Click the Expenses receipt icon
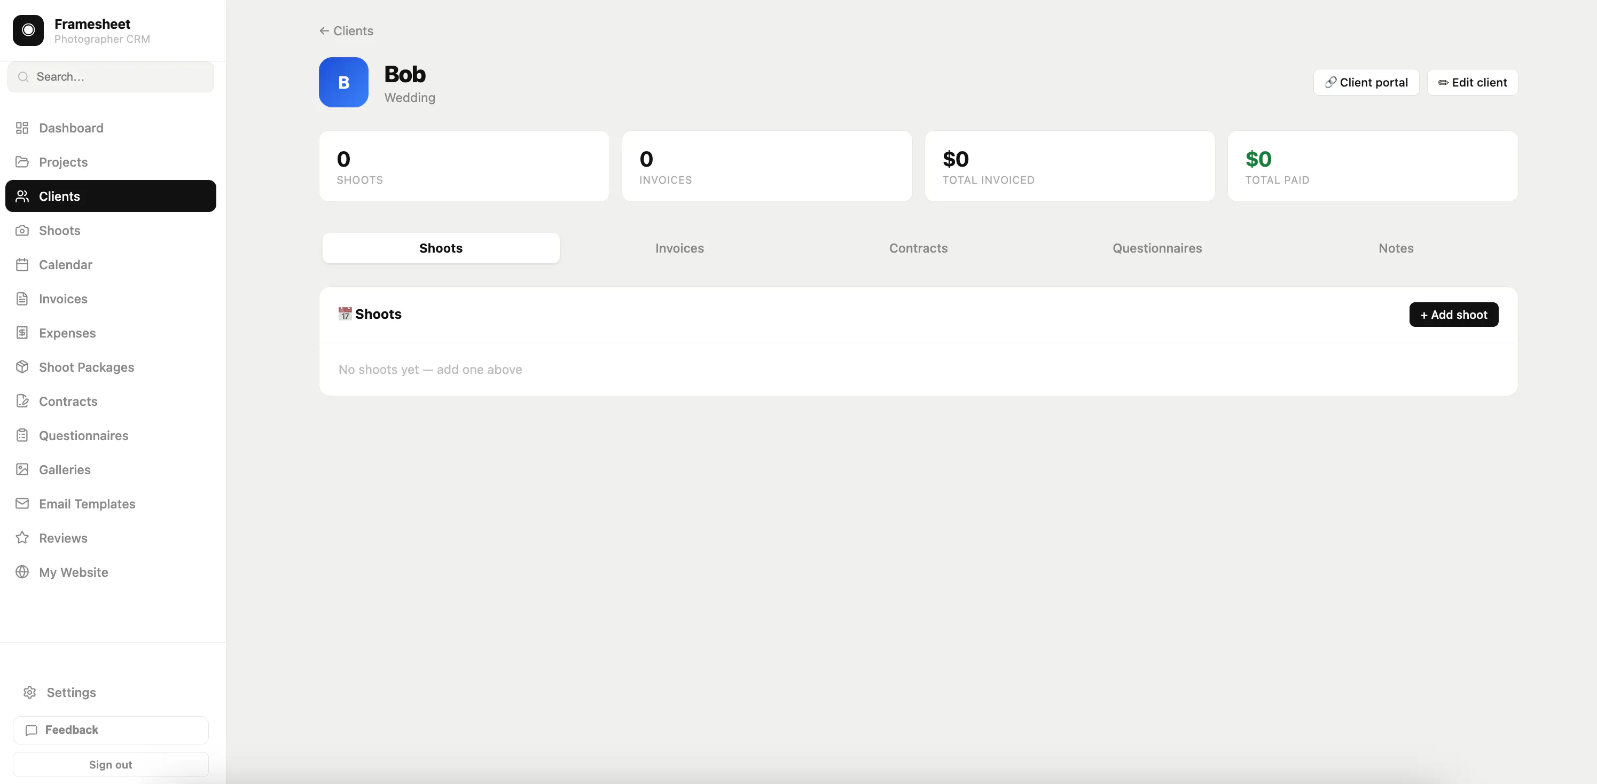The height and width of the screenshot is (784, 1597). (22, 333)
